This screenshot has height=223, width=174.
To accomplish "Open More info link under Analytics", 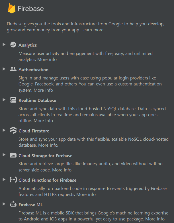I will pos(47,60).
